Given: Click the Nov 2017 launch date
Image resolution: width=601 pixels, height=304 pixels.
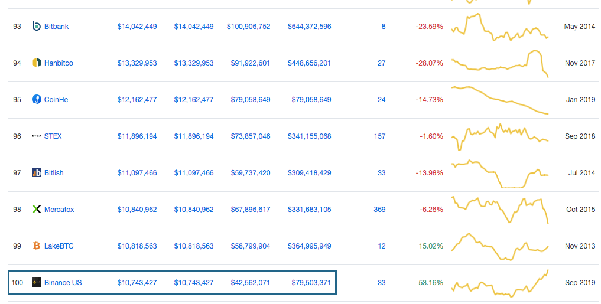Looking at the screenshot, I should click(x=580, y=63).
